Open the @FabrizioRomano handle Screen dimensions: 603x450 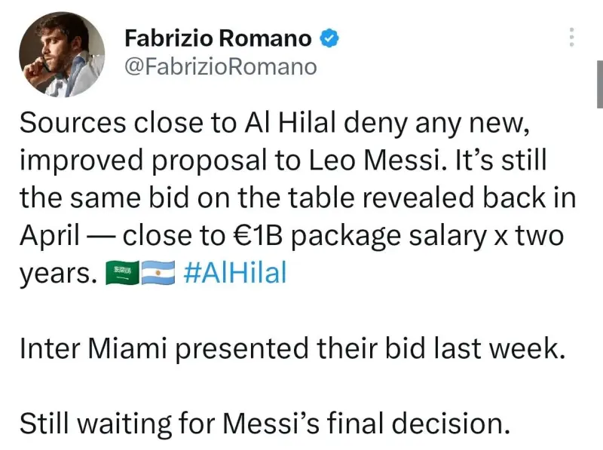tap(221, 67)
